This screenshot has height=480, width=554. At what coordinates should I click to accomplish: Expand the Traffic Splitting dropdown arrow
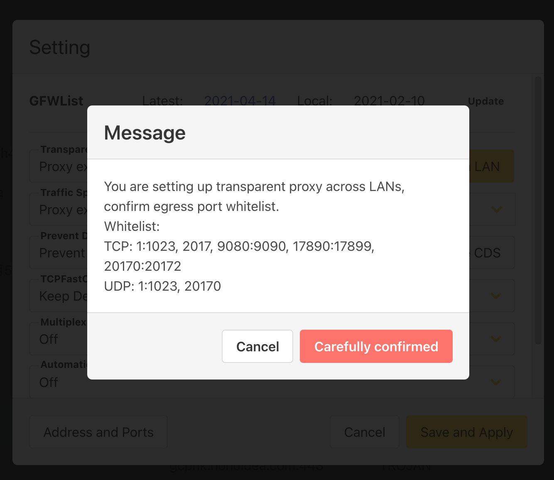pyautogui.click(x=496, y=210)
